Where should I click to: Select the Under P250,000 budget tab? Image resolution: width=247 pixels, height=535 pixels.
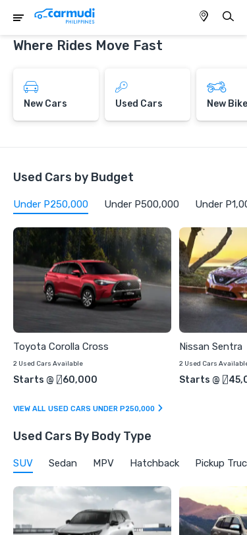pos(51,204)
